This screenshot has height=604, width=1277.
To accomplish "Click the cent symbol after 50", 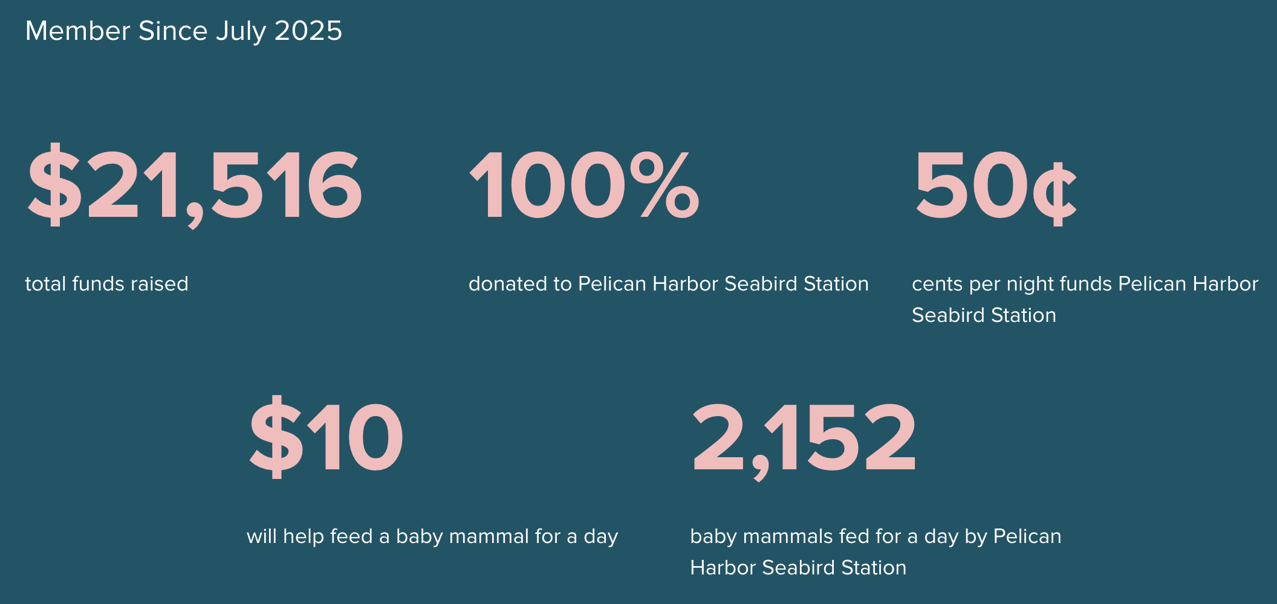I will [x=1055, y=194].
